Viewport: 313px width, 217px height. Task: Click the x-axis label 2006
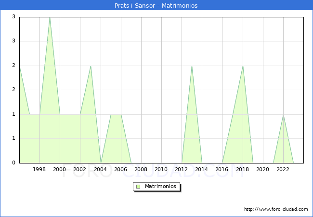(120, 169)
